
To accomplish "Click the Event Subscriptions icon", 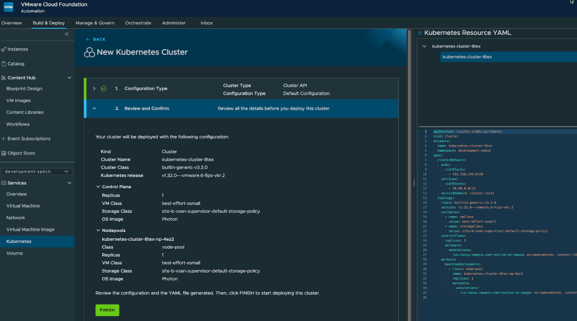I will click(x=3, y=139).
